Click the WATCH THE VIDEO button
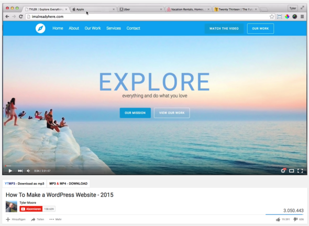This screenshot has height=226, width=309. click(224, 29)
